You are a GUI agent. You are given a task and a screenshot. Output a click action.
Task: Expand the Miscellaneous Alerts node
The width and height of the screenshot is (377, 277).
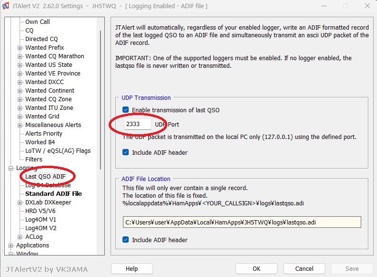click(x=20, y=125)
